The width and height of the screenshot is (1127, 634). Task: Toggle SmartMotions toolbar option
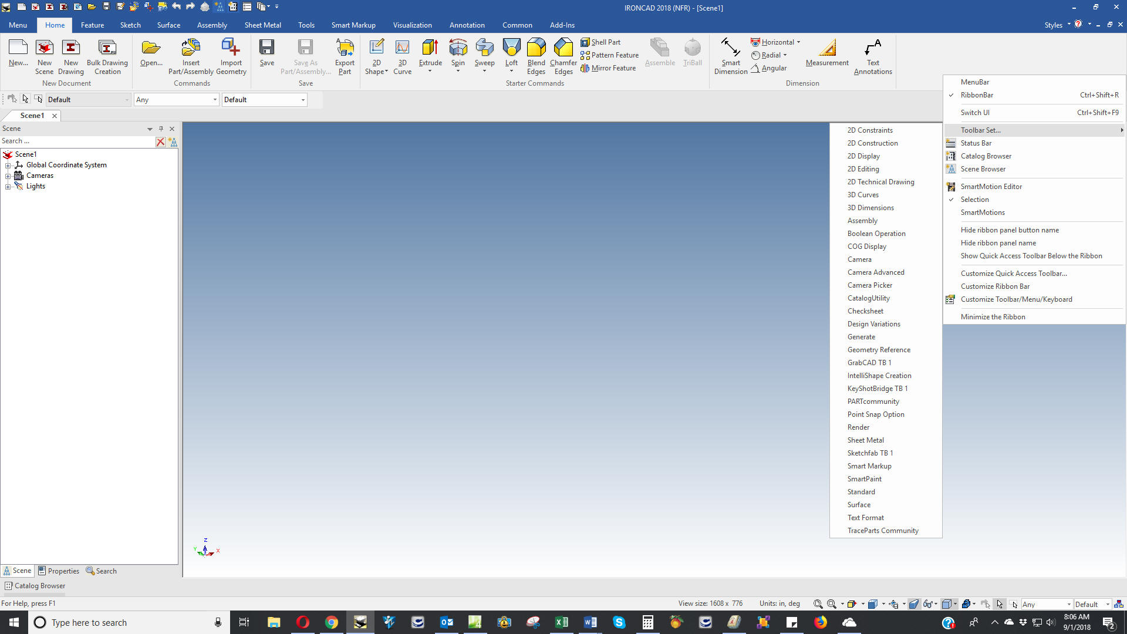click(1034, 213)
